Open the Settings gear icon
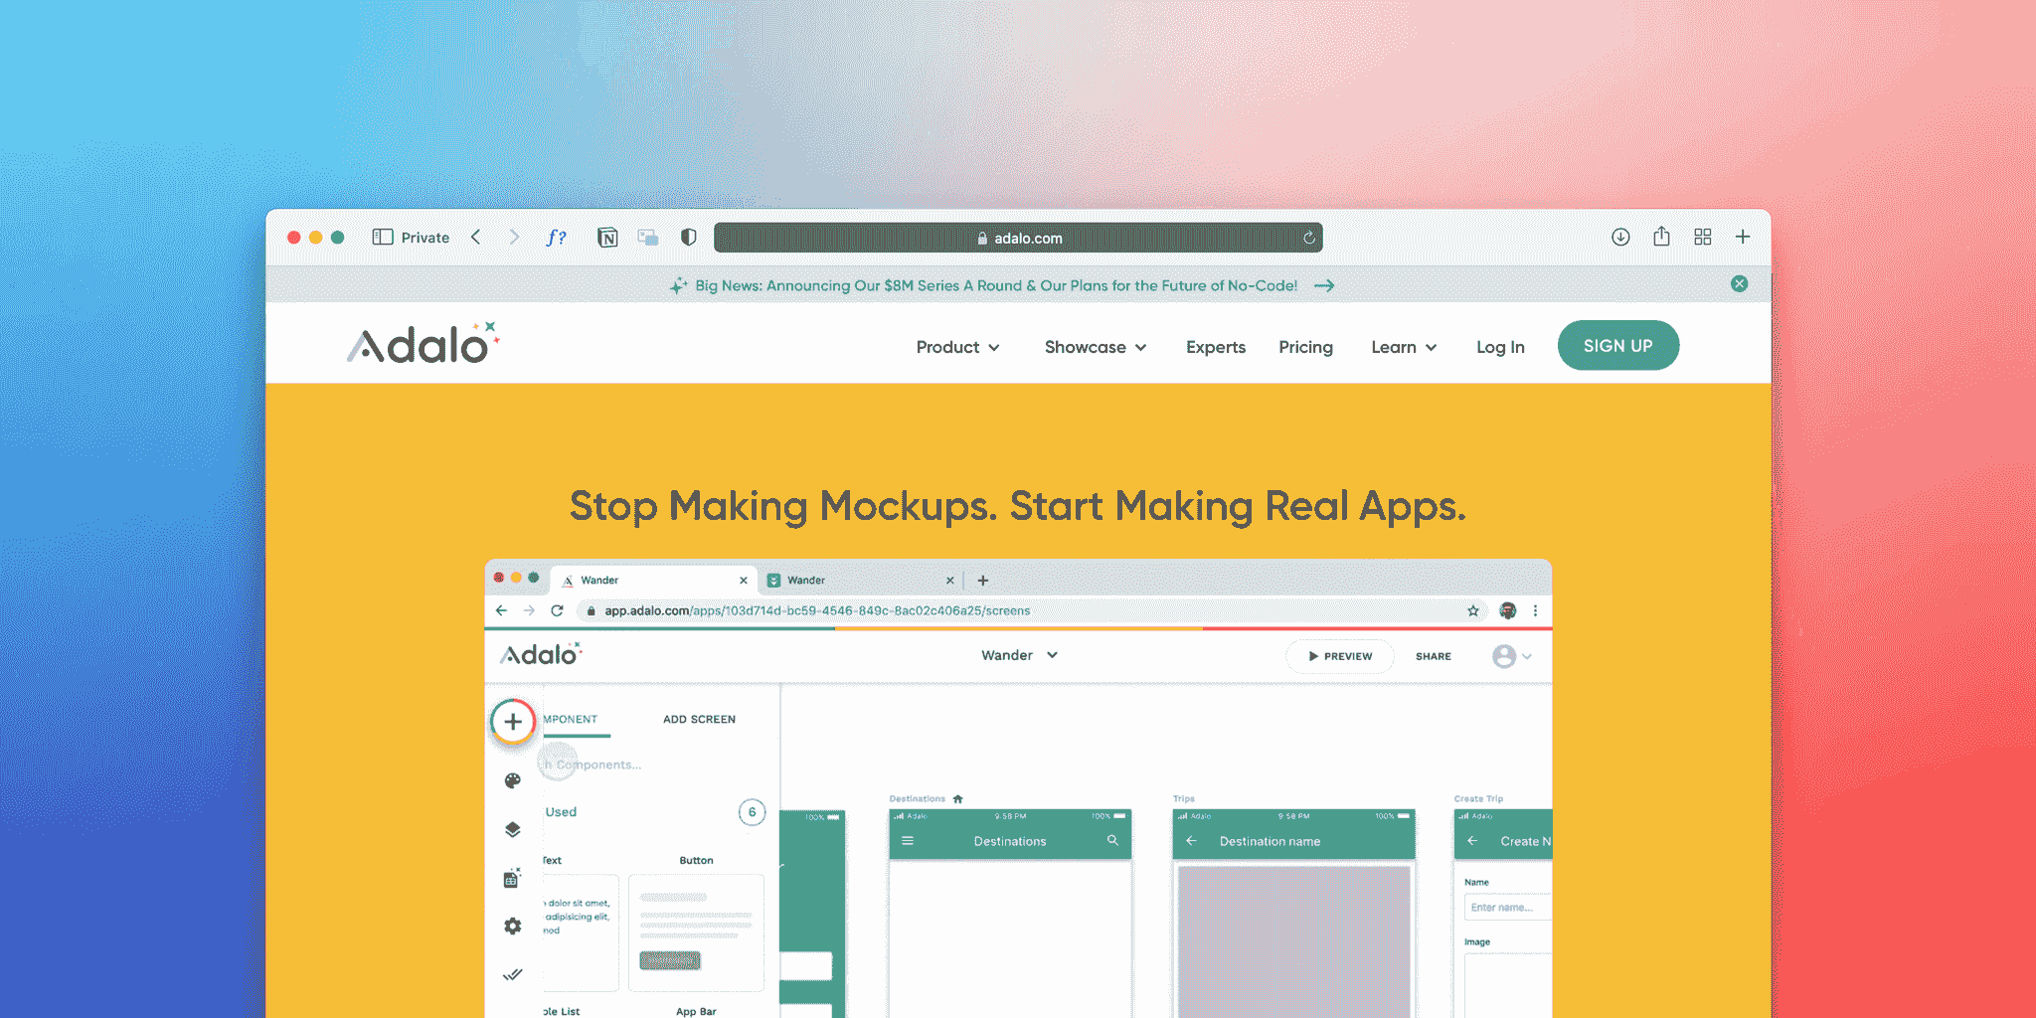This screenshot has width=2036, height=1018. [512, 926]
